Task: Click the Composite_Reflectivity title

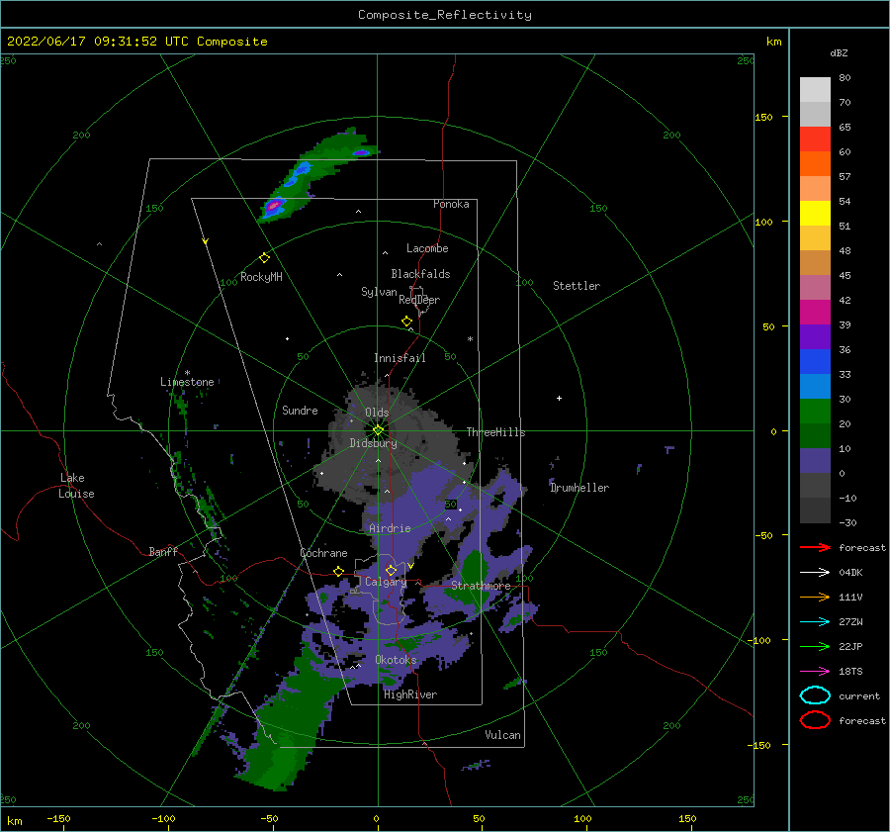Action: point(445,15)
